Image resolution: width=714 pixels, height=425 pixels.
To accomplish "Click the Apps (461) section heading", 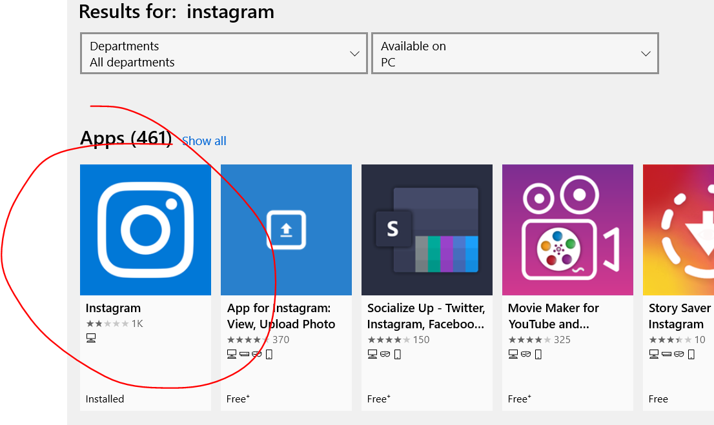I will click(x=126, y=138).
